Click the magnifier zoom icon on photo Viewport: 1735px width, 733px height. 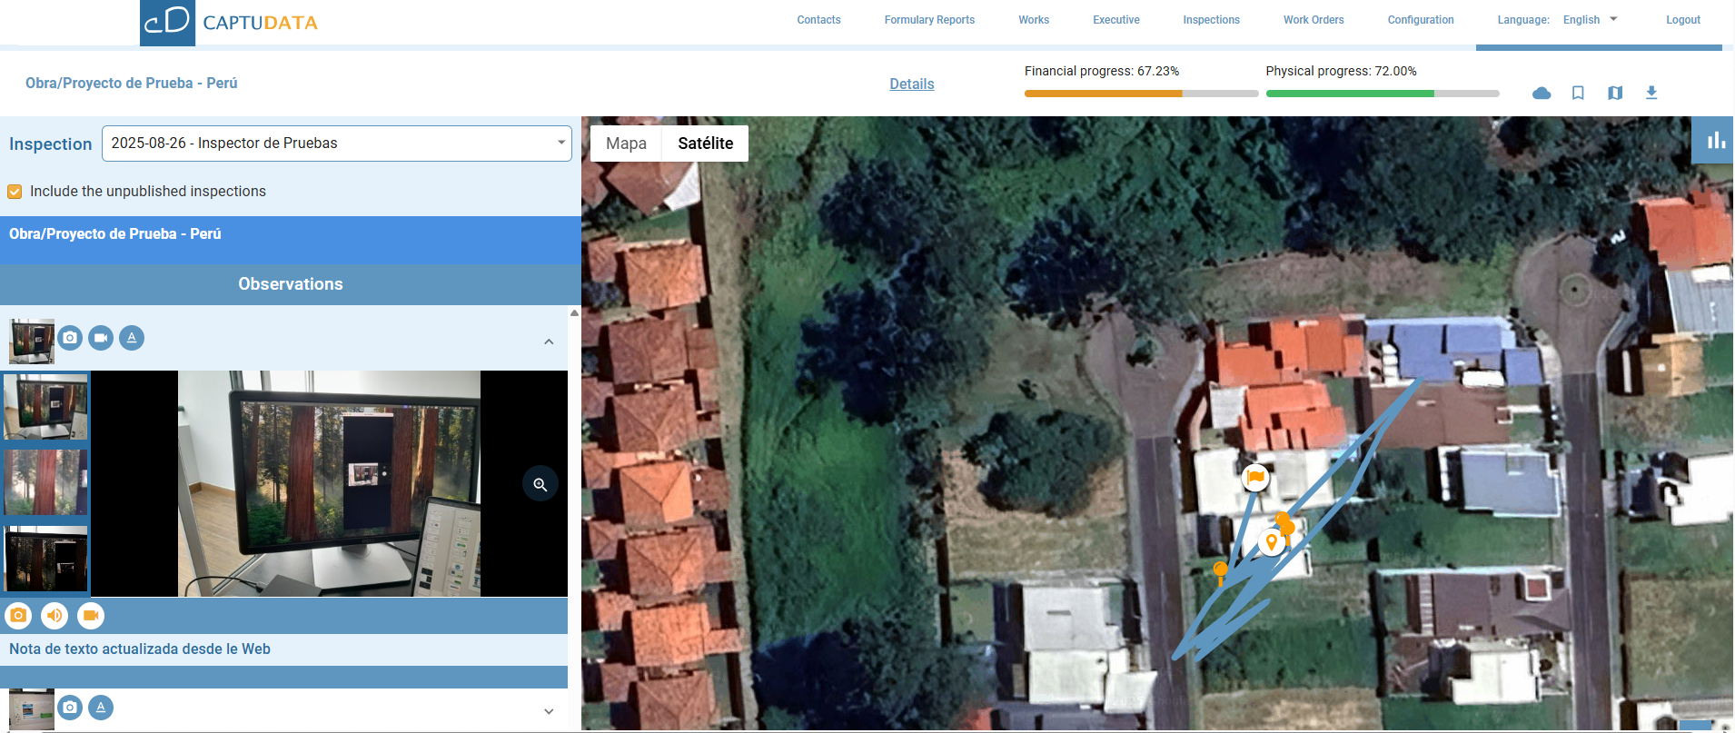coord(540,484)
